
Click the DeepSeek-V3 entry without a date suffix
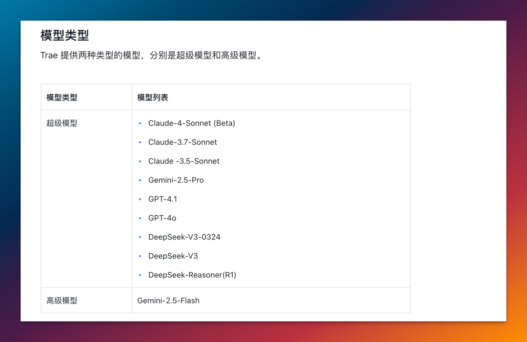[173, 256]
